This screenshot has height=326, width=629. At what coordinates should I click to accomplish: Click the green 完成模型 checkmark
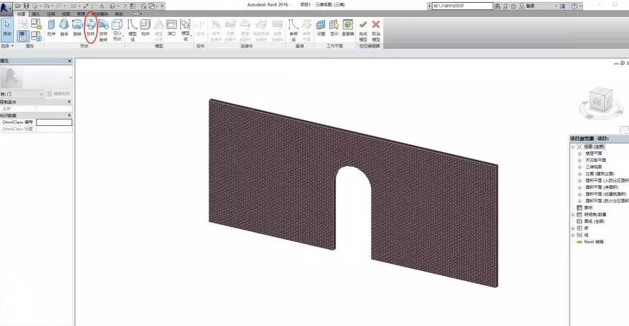click(363, 27)
